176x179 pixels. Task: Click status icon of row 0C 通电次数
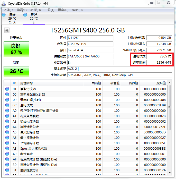pyautogui.click(x=7, y=105)
